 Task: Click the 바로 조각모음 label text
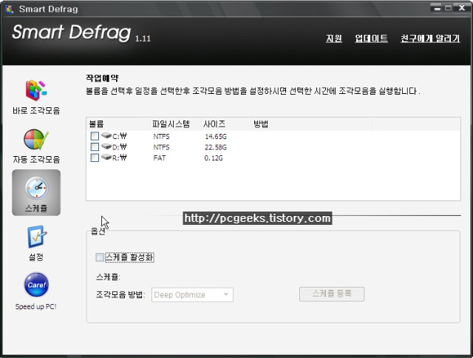coord(36,110)
